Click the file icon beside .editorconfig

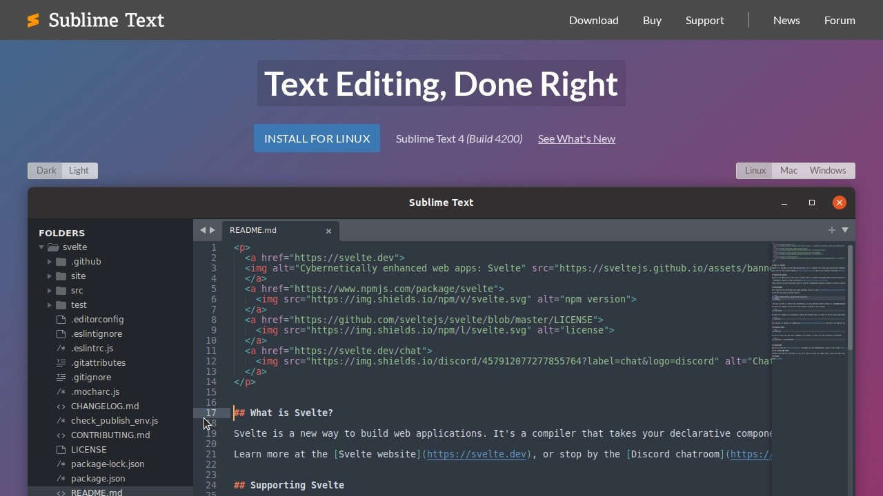coord(60,319)
